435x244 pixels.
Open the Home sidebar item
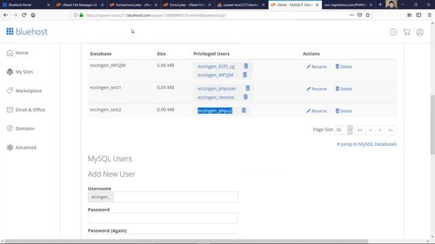[18, 53]
